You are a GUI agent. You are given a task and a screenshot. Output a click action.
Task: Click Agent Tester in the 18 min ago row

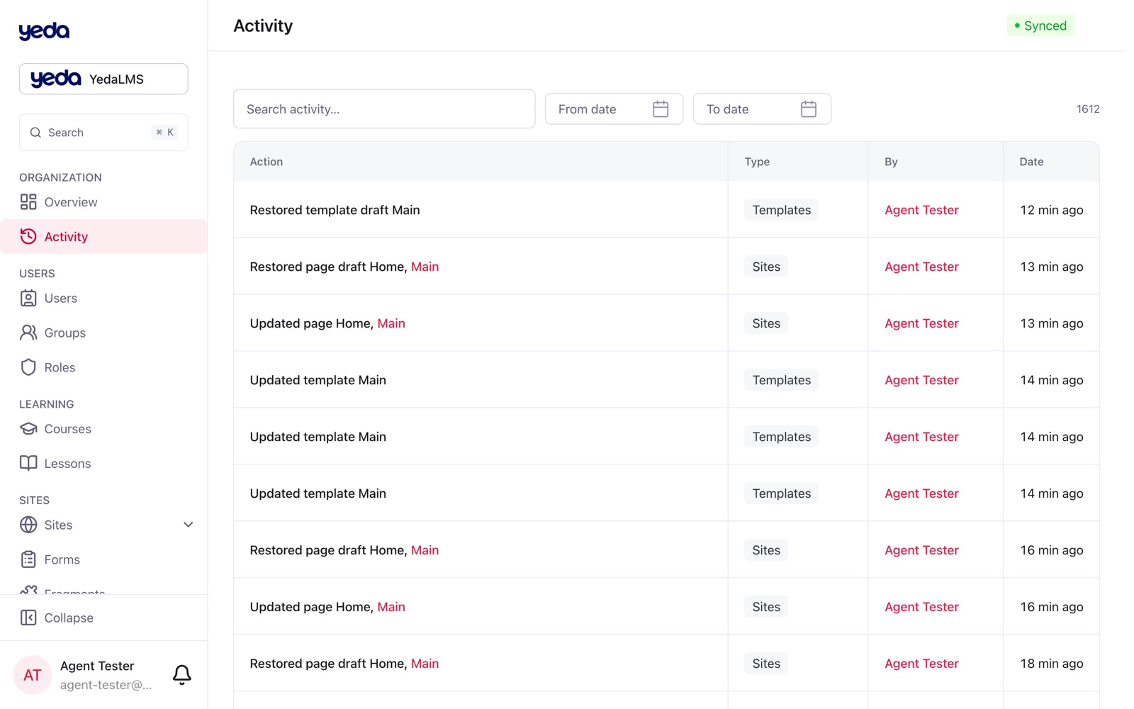pyautogui.click(x=921, y=664)
